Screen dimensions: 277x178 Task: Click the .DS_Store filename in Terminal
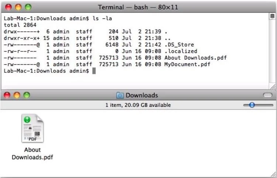179,45
